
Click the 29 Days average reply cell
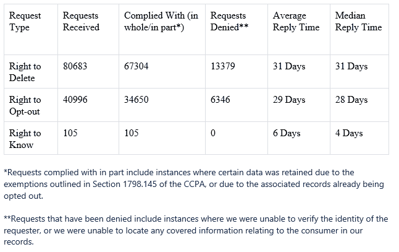coord(289,100)
